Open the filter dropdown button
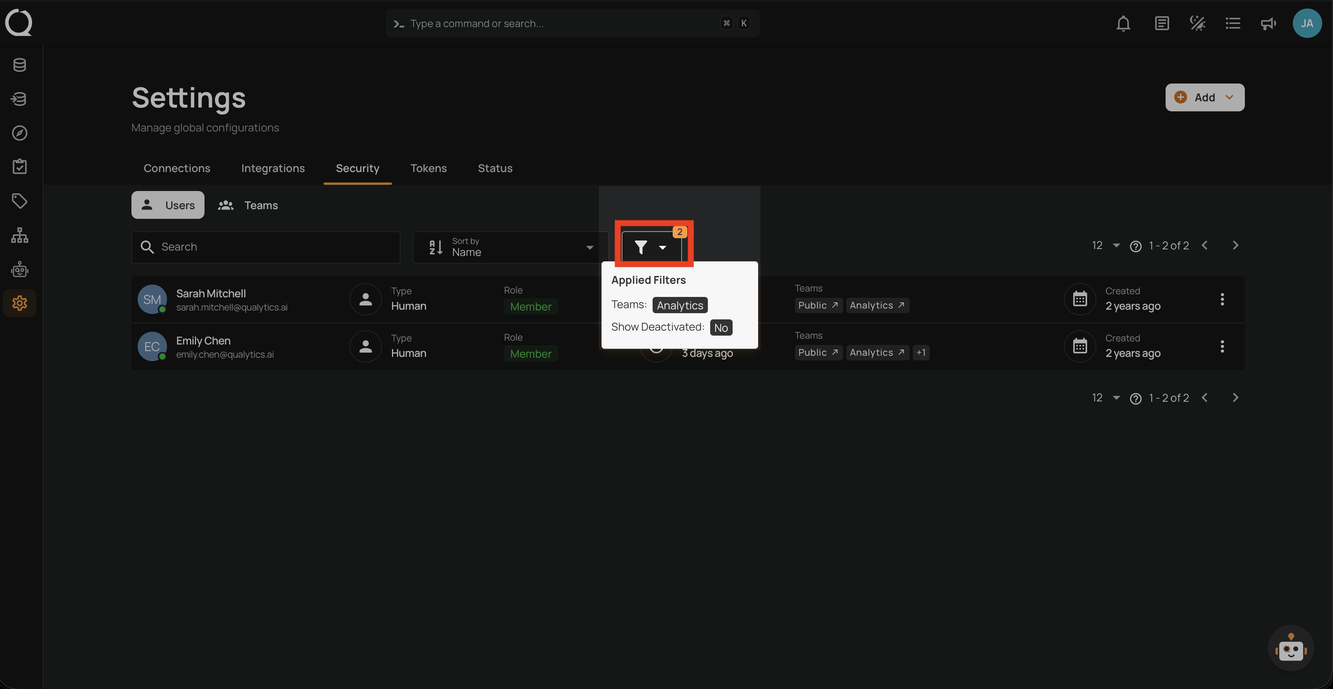 coord(651,247)
